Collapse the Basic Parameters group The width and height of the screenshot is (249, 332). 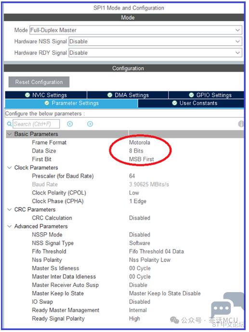(x=9, y=134)
